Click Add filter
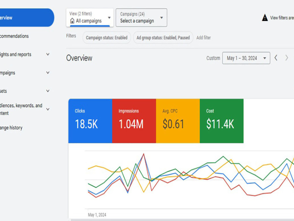294x221 pixels. click(x=204, y=38)
